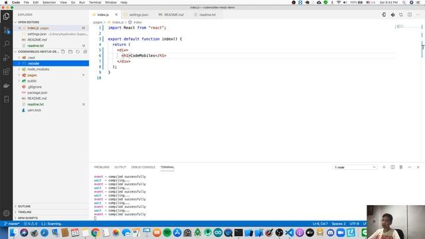Refresh the Explorer file tree
This screenshot has height=239, width=425.
[x=78, y=52]
